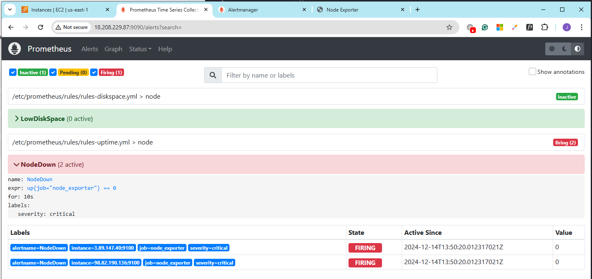592x279 pixels.
Task: Click the grey extension icon with red x badge
Action: coord(470,28)
